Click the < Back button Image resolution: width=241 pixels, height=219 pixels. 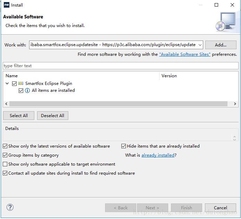coord(121,208)
